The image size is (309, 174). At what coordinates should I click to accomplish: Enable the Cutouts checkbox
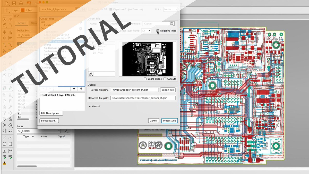coord(165,79)
